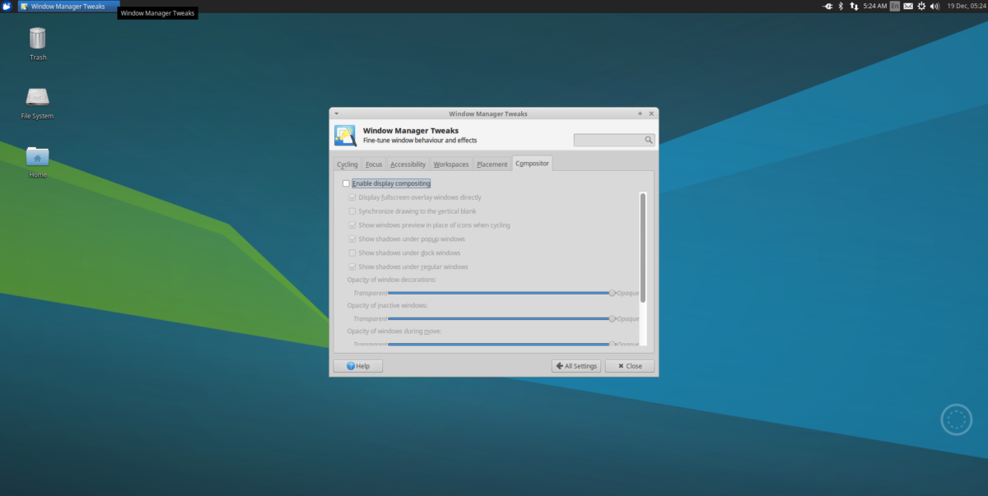This screenshot has width=988, height=496.
Task: Switch to the Cycling tab
Action: (347, 165)
